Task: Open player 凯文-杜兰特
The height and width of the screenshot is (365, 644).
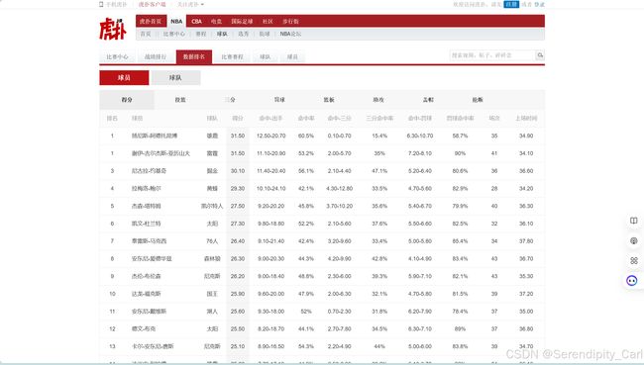Action: (147, 224)
